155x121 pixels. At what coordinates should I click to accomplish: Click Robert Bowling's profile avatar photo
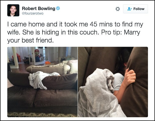[x=13, y=10]
